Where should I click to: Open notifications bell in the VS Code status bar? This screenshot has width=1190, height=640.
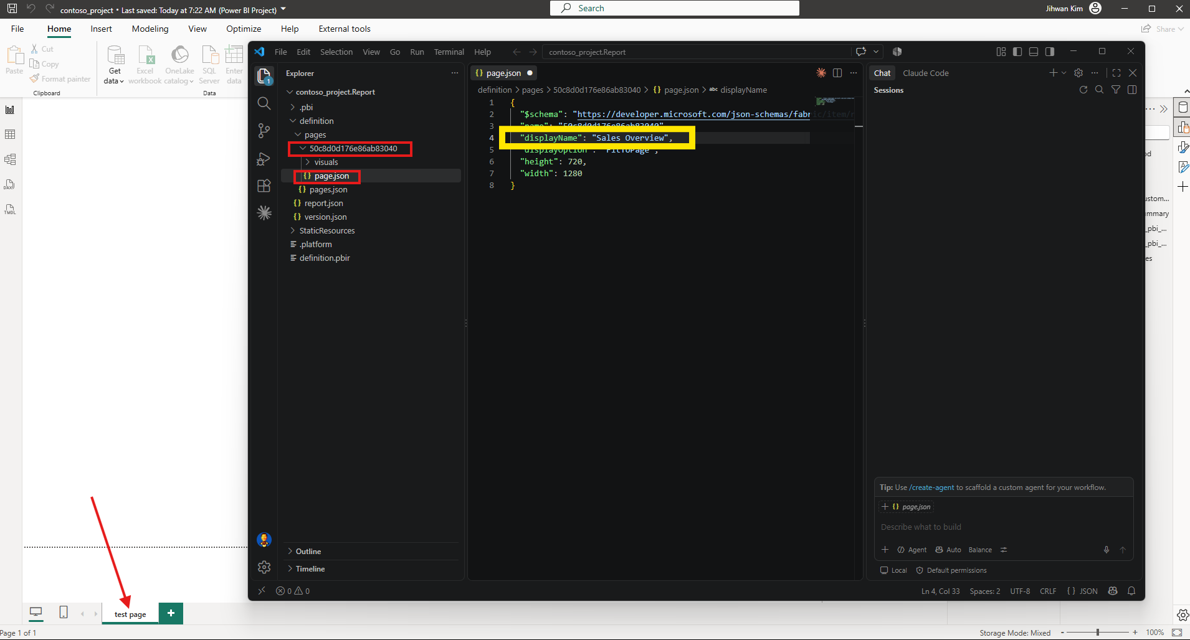coord(1131,591)
